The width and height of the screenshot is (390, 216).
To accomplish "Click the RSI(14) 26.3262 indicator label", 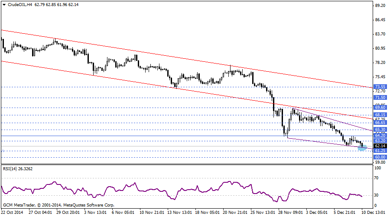I will pyautogui.click(x=18, y=168).
